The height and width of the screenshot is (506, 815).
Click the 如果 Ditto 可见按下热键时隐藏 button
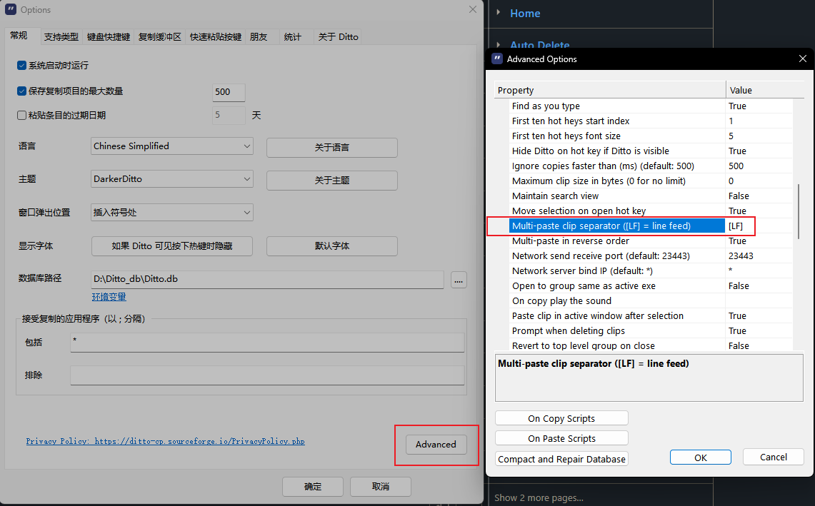tap(172, 246)
